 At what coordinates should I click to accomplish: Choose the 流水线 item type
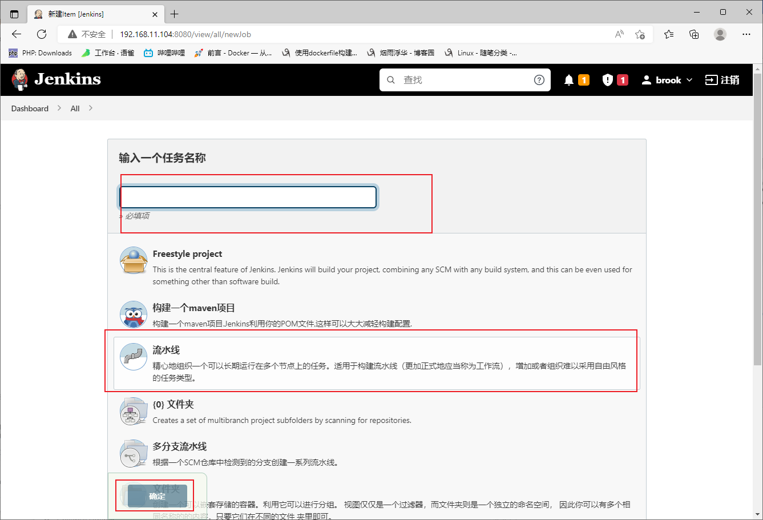[x=377, y=363]
